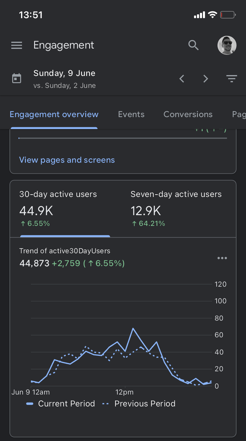Open the hamburger navigation menu

tap(17, 45)
